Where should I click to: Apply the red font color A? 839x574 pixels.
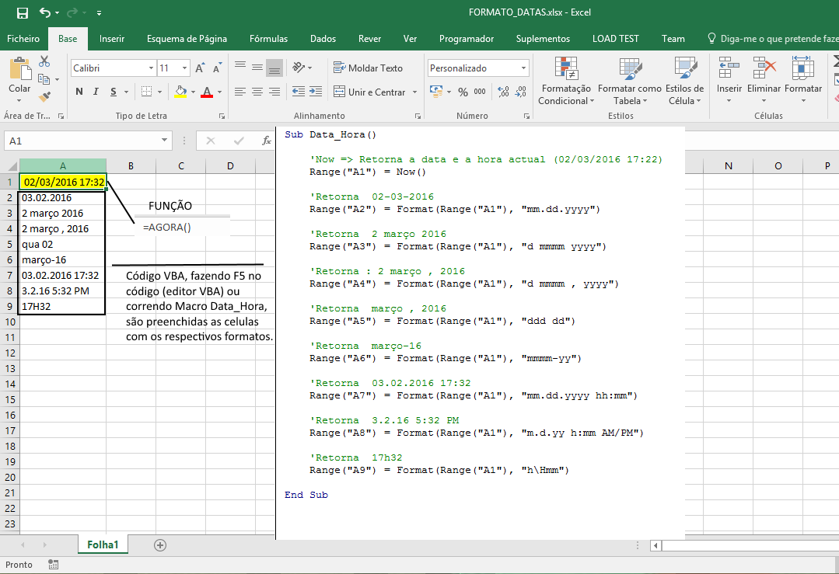tap(207, 92)
